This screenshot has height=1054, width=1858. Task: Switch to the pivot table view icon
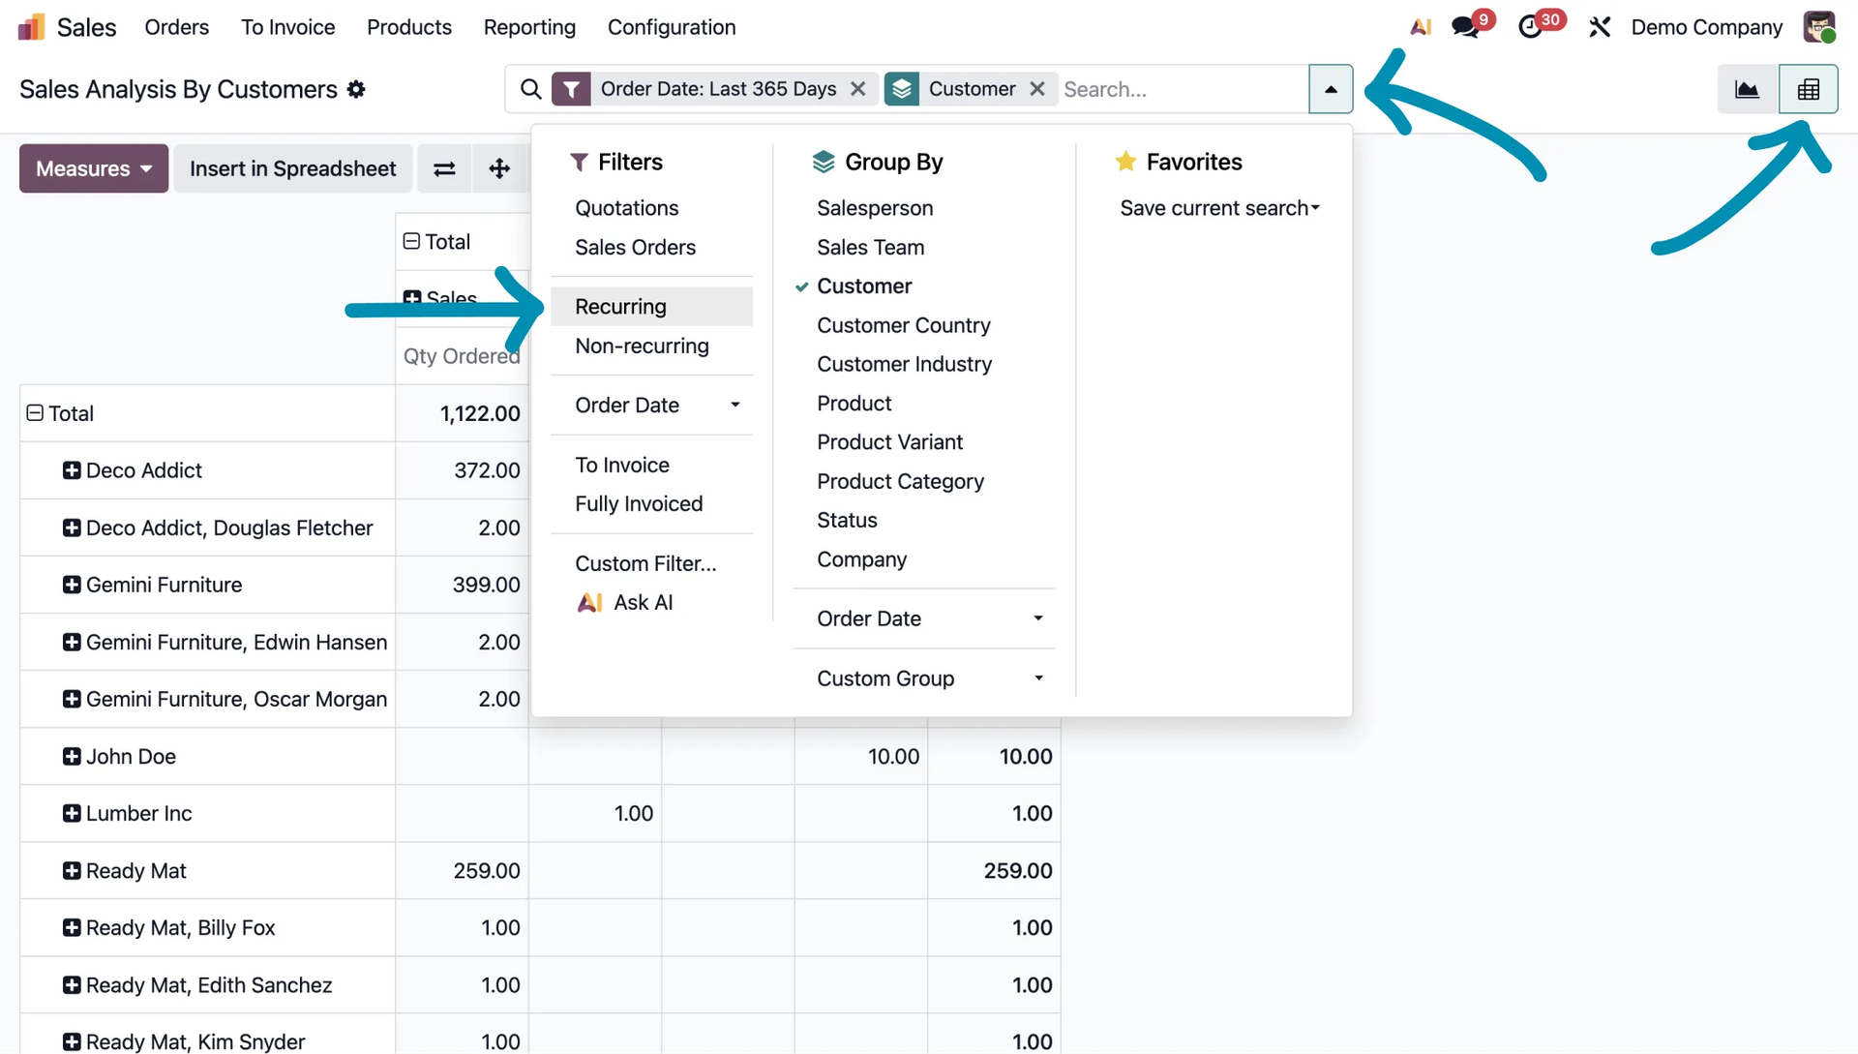(1808, 90)
